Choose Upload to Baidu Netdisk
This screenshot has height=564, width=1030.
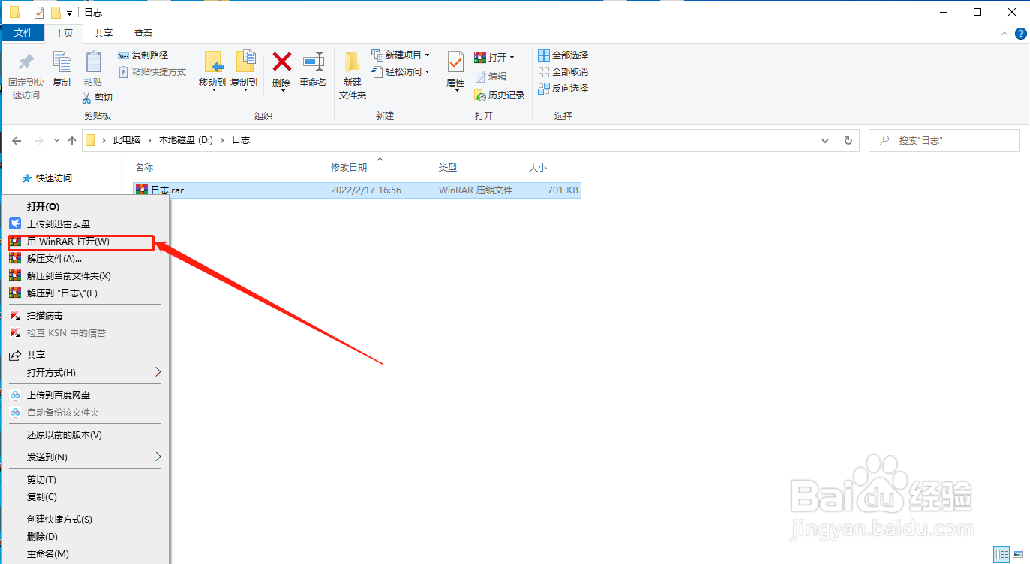click(x=86, y=395)
